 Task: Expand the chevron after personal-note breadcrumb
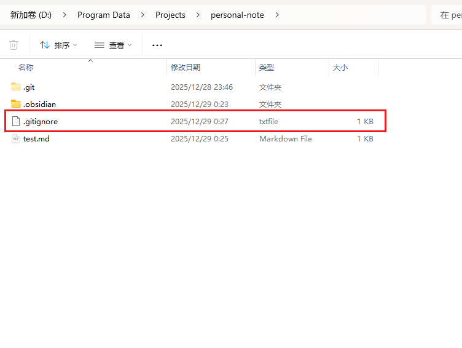(x=277, y=15)
